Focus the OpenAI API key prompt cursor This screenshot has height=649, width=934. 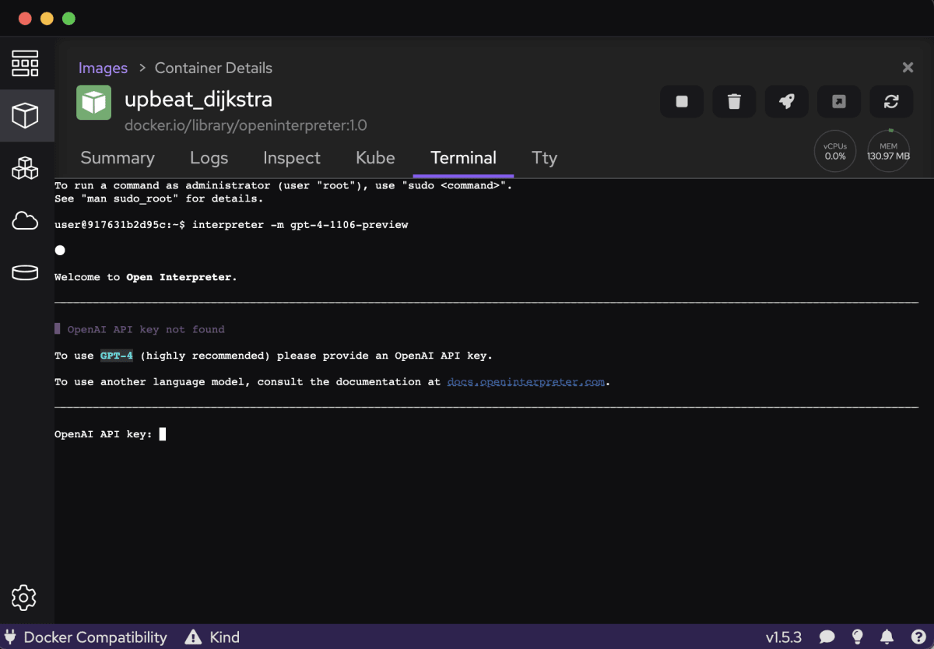[x=163, y=434]
